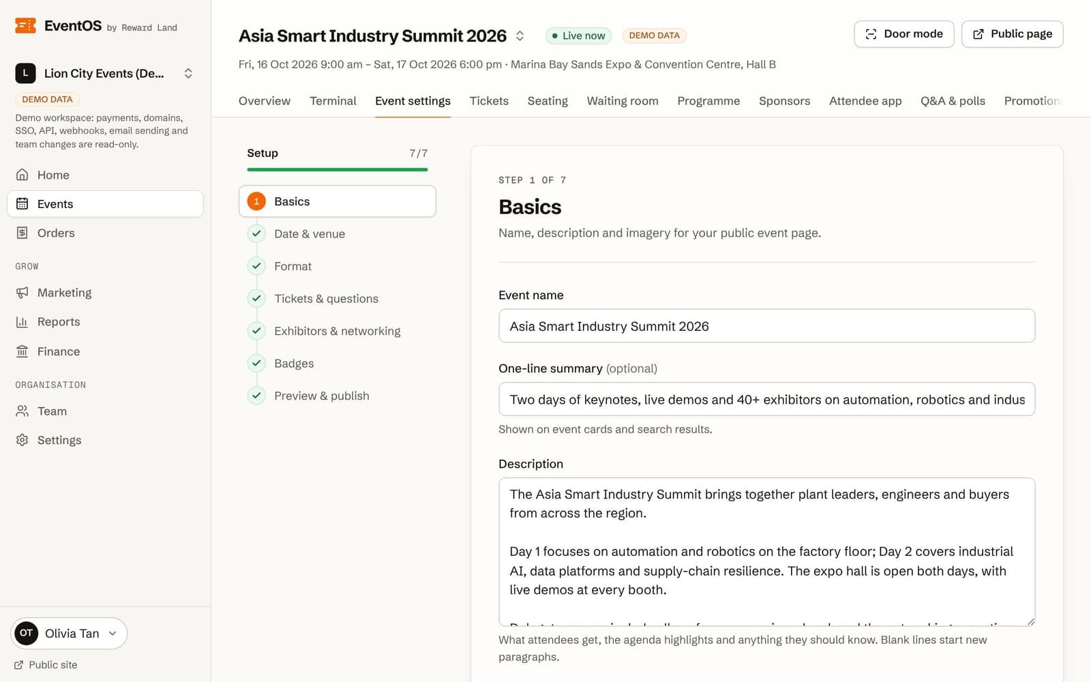This screenshot has height=682, width=1091.
Task: Click inside the Description text area
Action: tap(766, 552)
